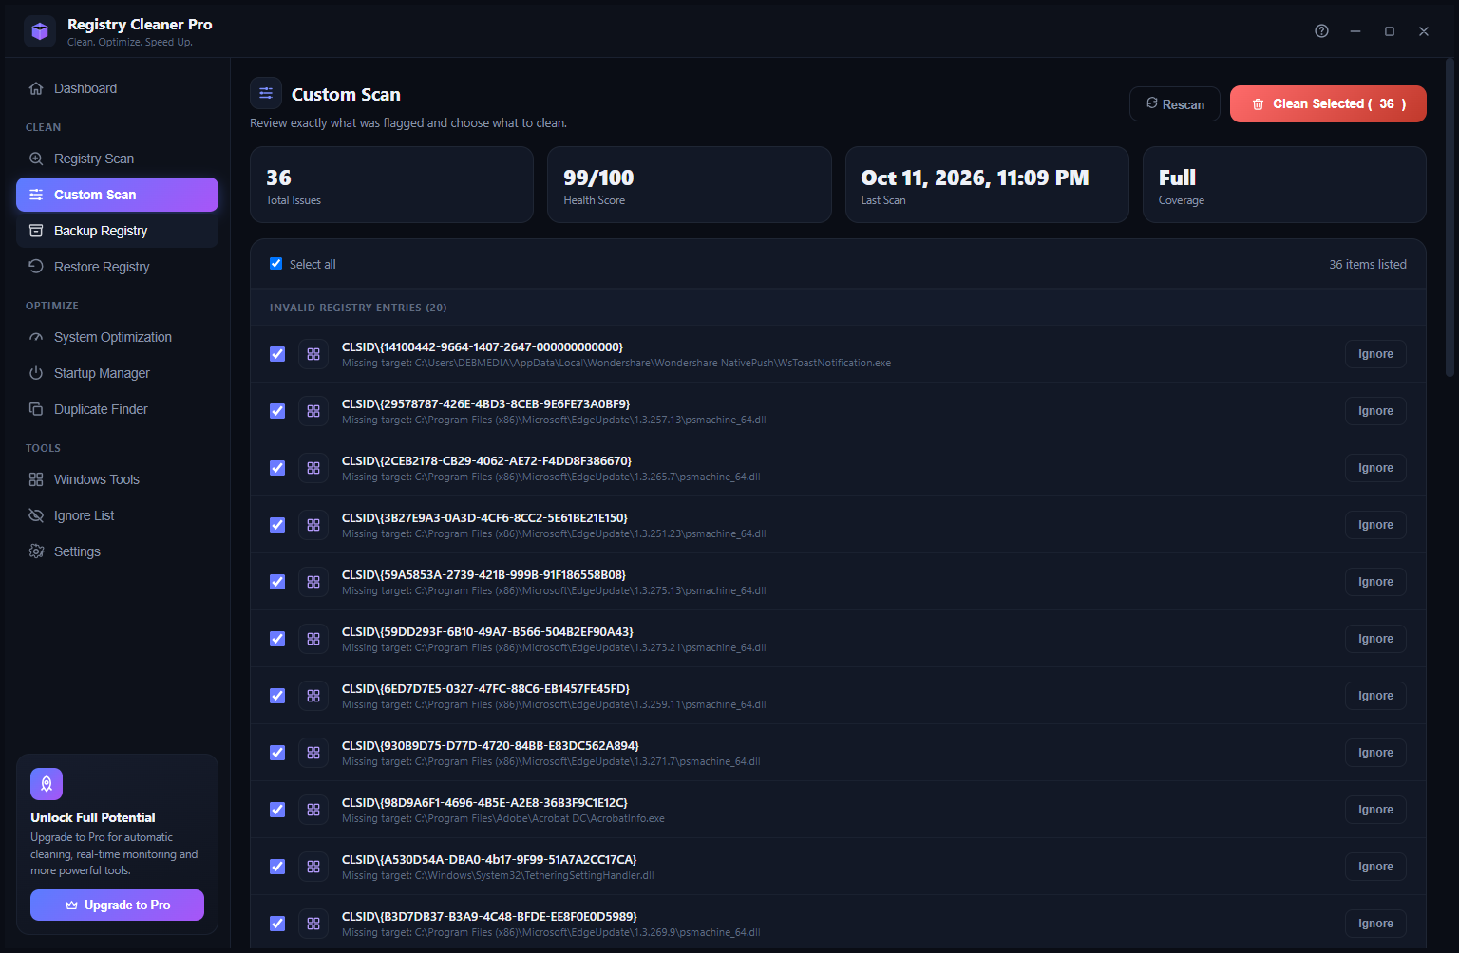Open Windows Tools in the sidebar
The width and height of the screenshot is (1459, 953).
tap(117, 479)
